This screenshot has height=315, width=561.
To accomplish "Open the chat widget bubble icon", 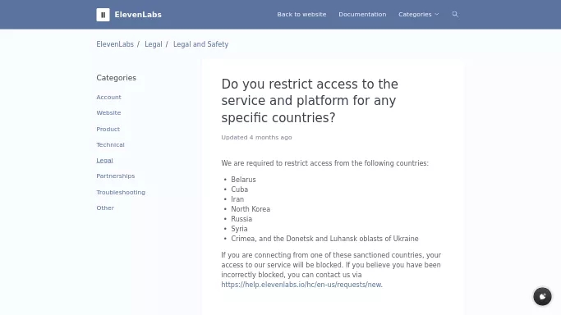I will click(542, 296).
